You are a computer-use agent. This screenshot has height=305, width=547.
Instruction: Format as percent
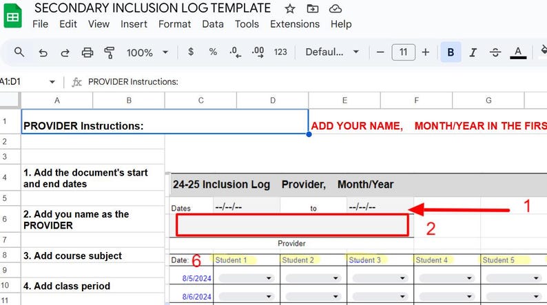point(213,52)
